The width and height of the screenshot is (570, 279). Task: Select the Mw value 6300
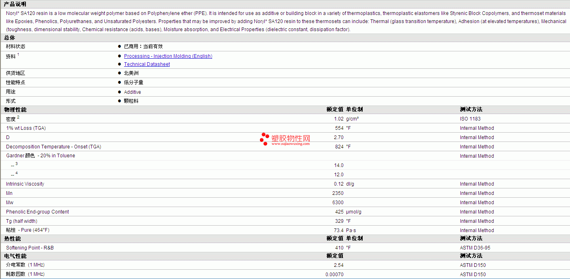click(x=338, y=203)
